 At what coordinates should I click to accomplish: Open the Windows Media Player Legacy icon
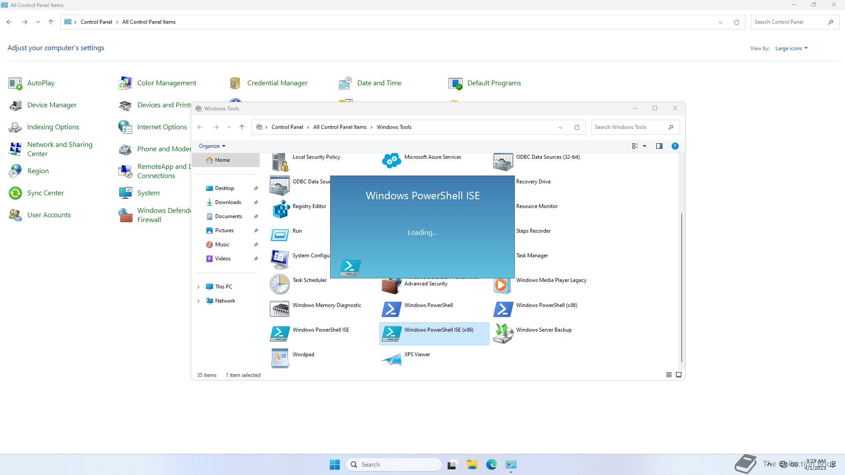coord(503,285)
